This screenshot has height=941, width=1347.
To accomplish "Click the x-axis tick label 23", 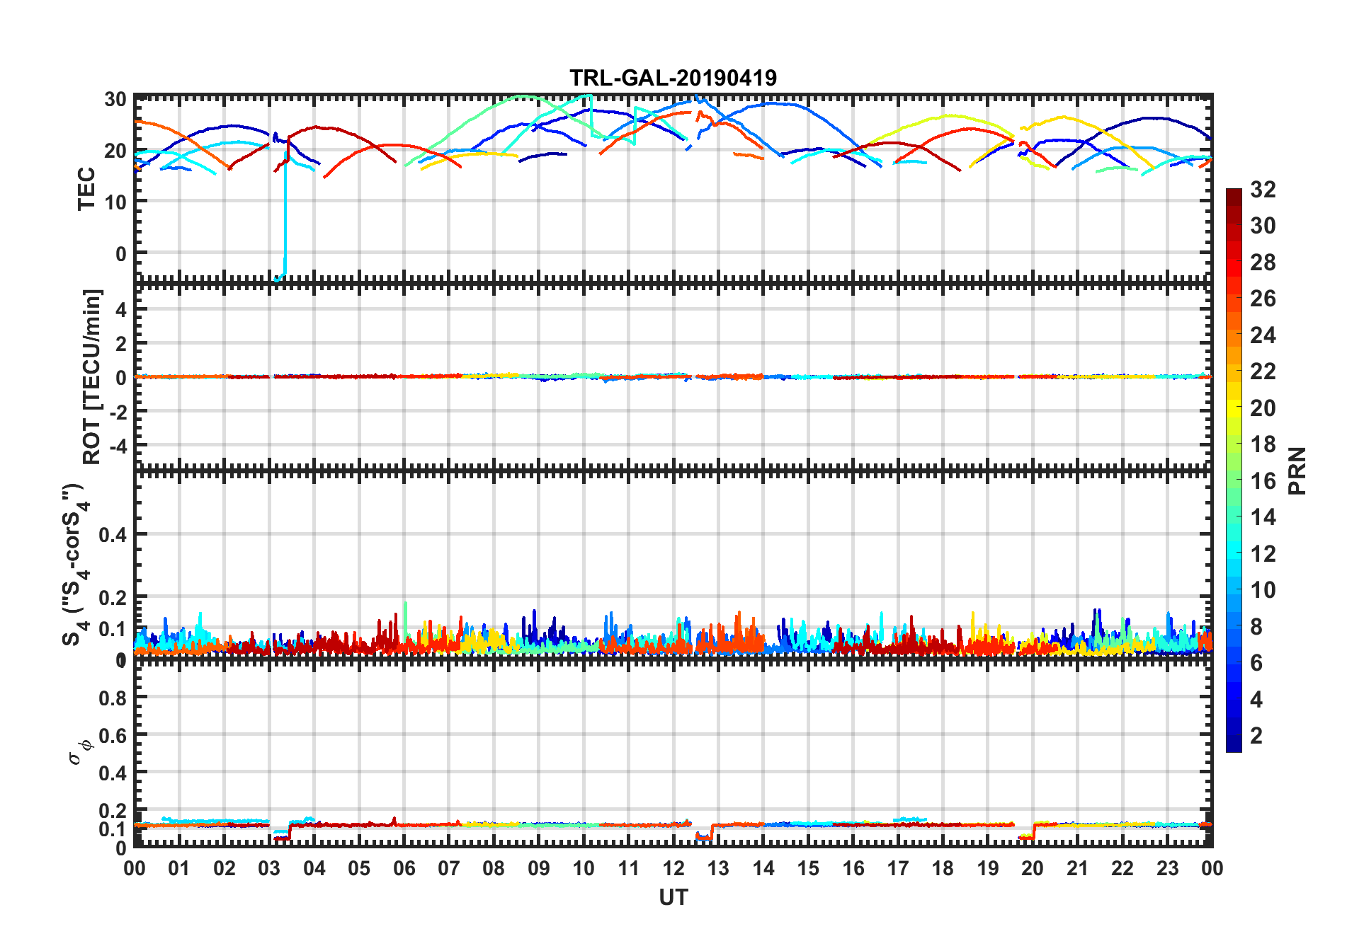I will point(1167,868).
